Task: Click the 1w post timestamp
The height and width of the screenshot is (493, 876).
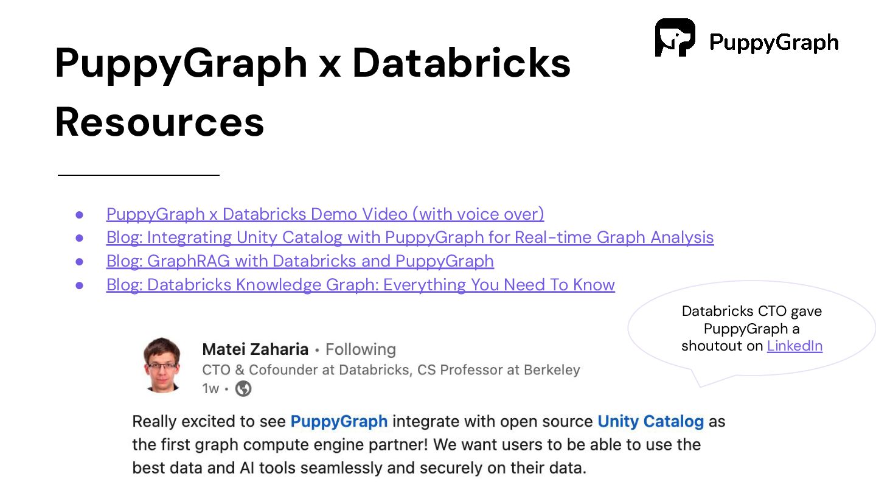Action: (x=210, y=388)
